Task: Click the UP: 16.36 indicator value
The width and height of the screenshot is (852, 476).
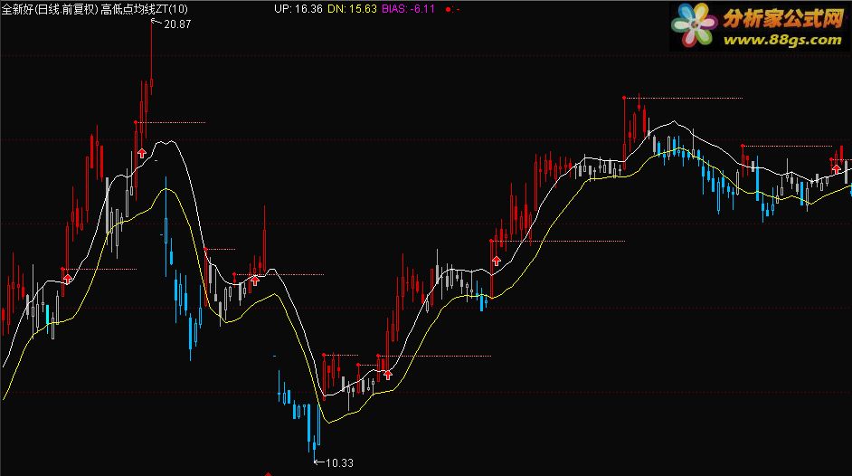Action: coord(298,9)
